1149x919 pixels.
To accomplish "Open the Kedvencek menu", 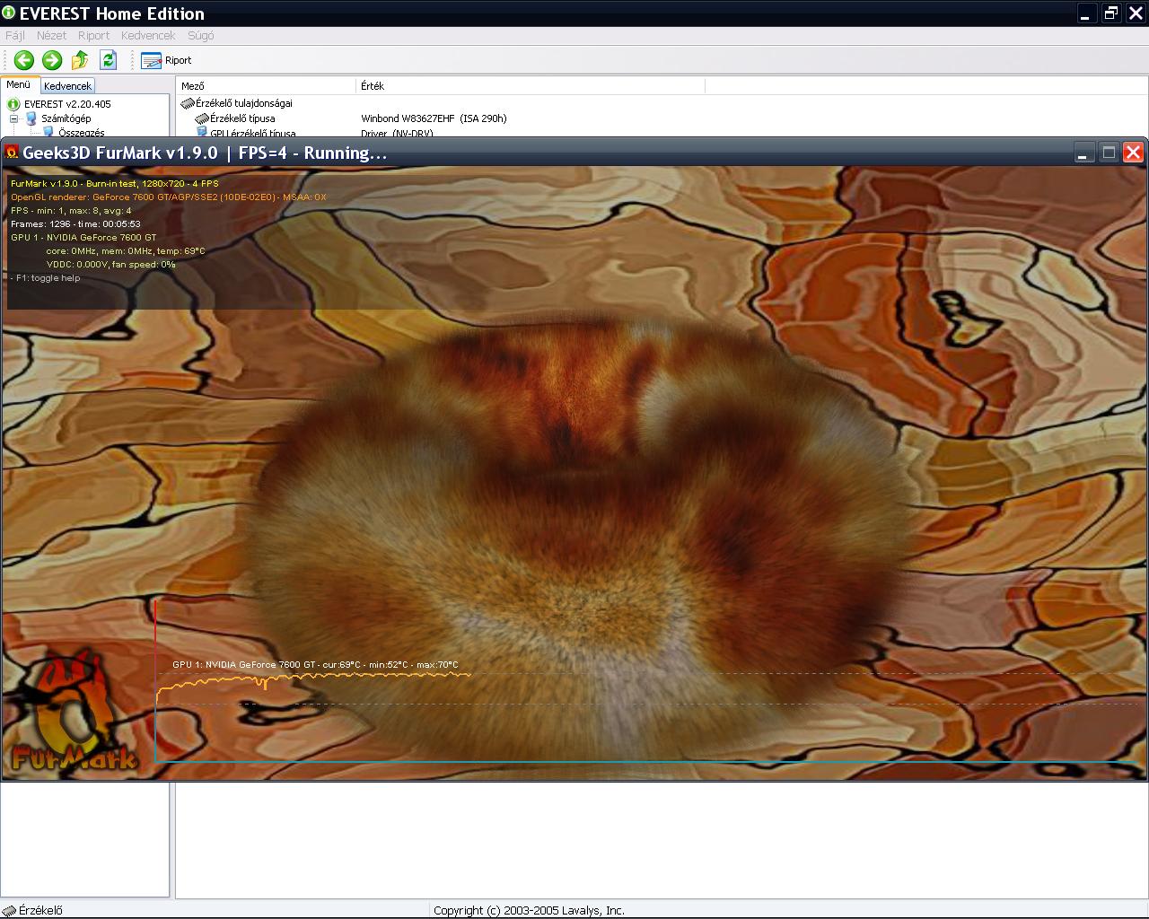I will (x=148, y=36).
